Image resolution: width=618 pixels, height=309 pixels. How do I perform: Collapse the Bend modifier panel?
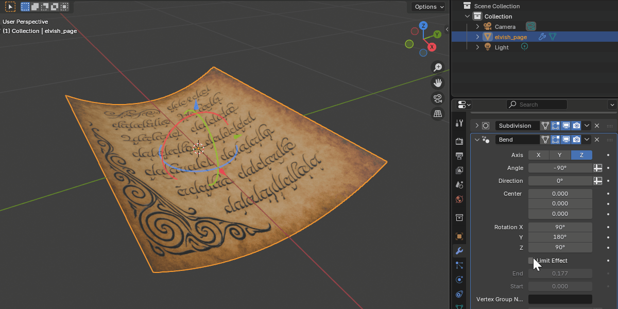point(477,140)
